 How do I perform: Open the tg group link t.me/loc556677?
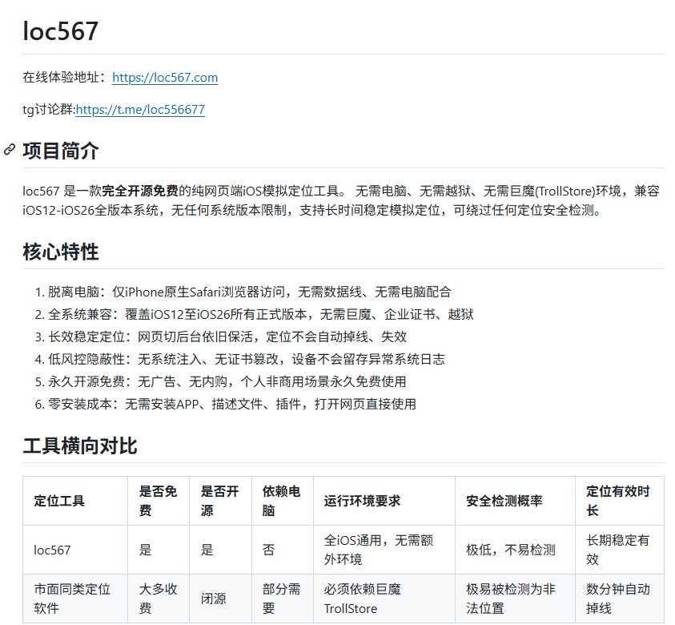[140, 110]
